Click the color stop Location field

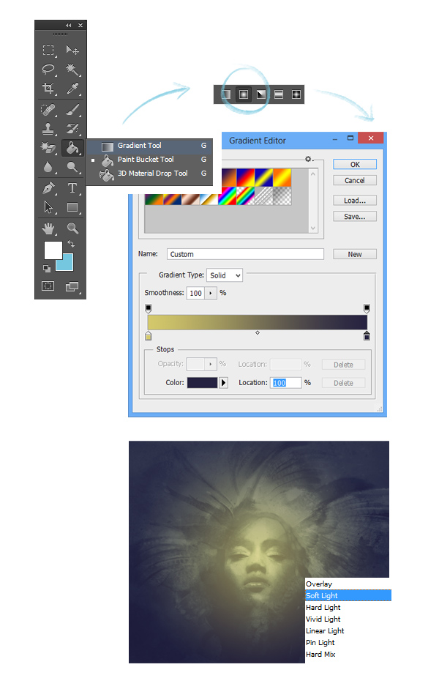(286, 383)
